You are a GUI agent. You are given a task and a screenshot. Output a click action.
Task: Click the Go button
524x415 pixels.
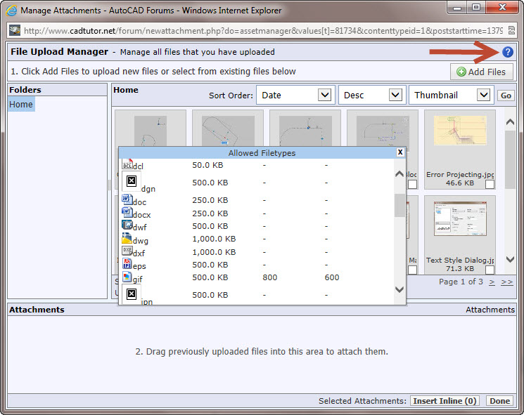[x=506, y=95]
